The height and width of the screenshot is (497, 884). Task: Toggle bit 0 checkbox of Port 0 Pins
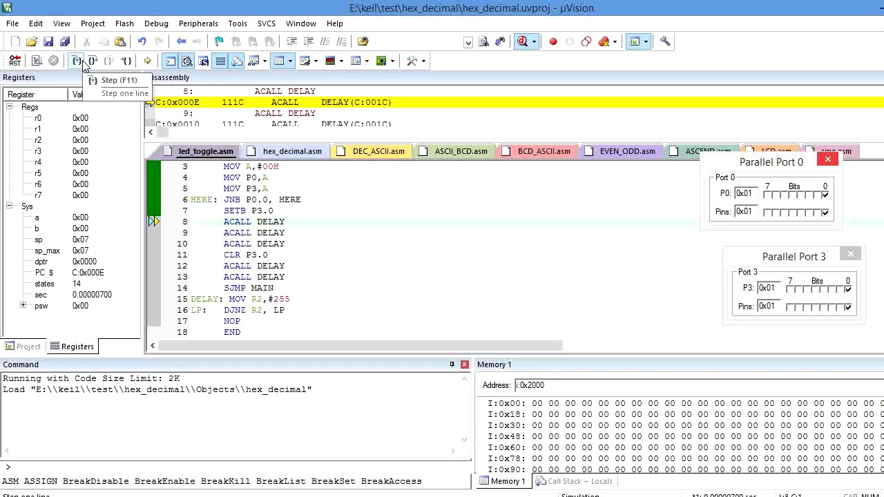tap(825, 213)
